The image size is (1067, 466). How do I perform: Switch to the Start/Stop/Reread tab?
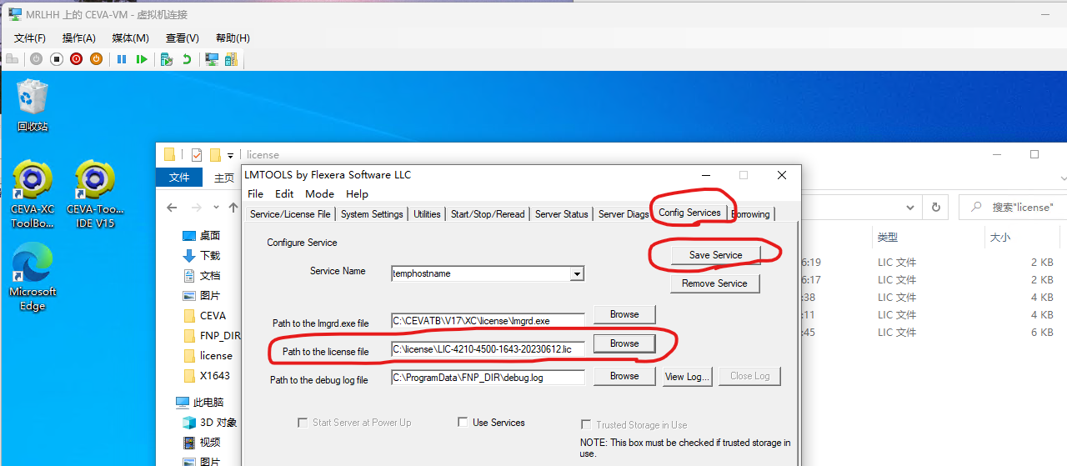click(x=488, y=214)
